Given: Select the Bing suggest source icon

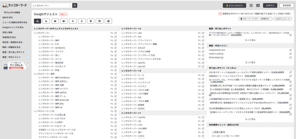Looking at the screenshot, I should click(x=46, y=21).
